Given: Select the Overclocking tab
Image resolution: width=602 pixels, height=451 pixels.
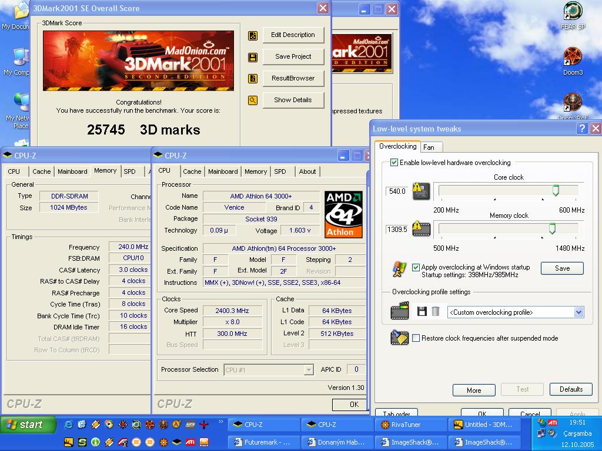Looking at the screenshot, I should tap(398, 146).
